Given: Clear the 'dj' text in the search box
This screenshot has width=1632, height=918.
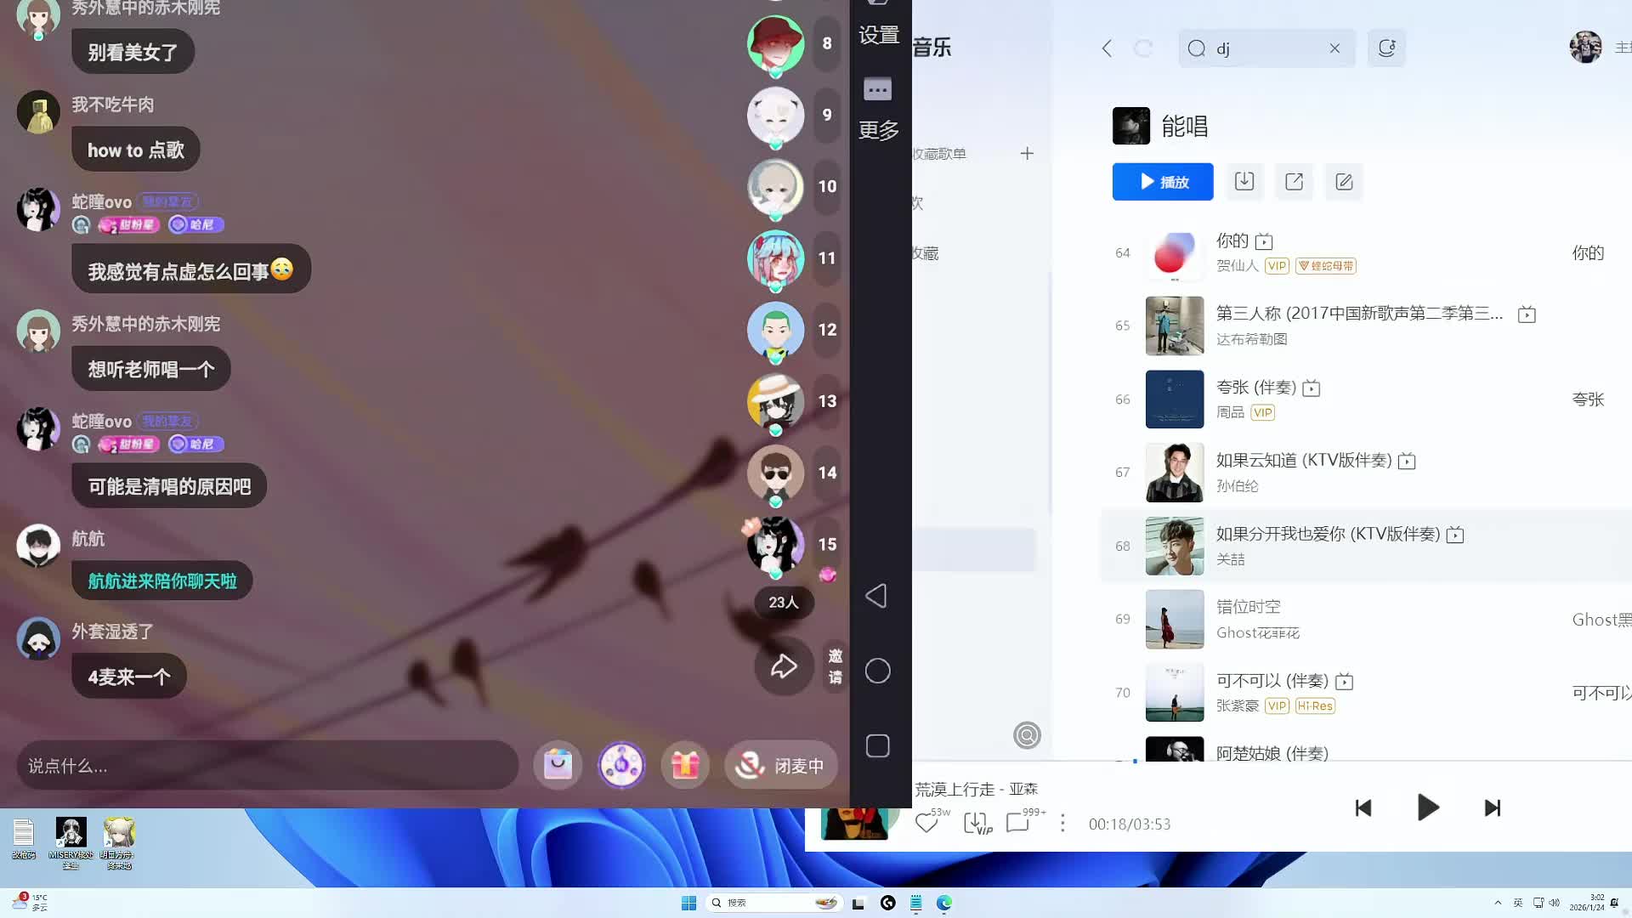Looking at the screenshot, I should [x=1334, y=48].
